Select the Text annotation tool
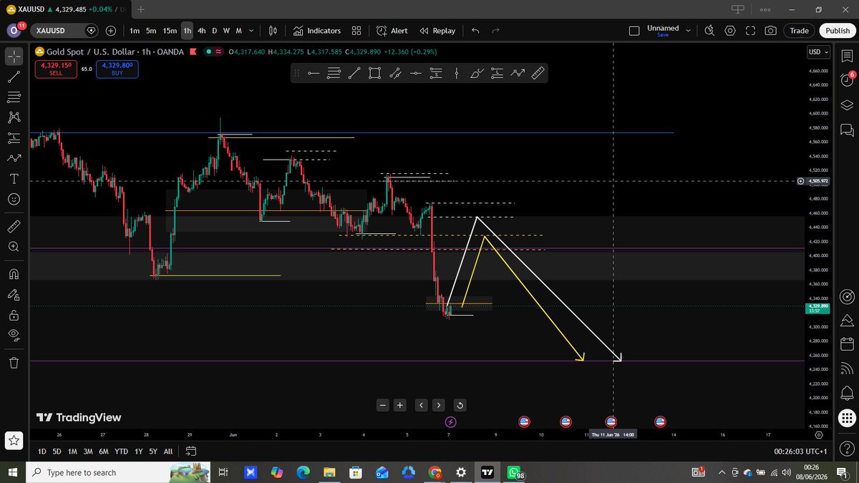The height and width of the screenshot is (483, 859). pyautogui.click(x=14, y=178)
